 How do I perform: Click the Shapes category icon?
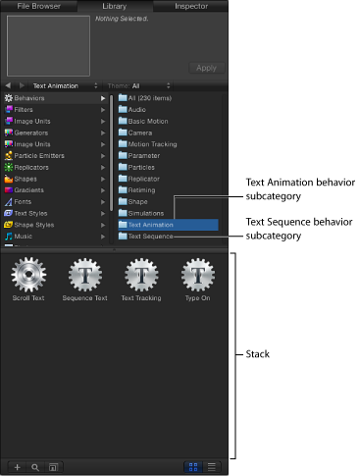pyautogui.click(x=9, y=179)
